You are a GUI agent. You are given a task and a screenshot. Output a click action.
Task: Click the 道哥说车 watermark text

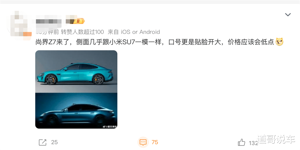276,139
